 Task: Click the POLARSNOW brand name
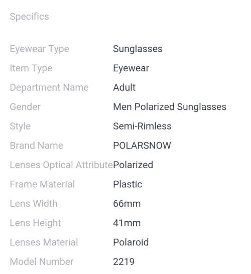point(142,146)
